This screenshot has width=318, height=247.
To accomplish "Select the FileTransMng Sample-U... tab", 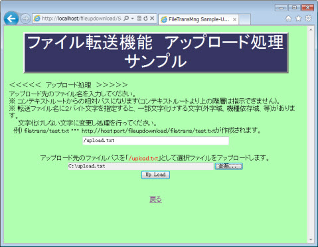I will click(x=199, y=19).
